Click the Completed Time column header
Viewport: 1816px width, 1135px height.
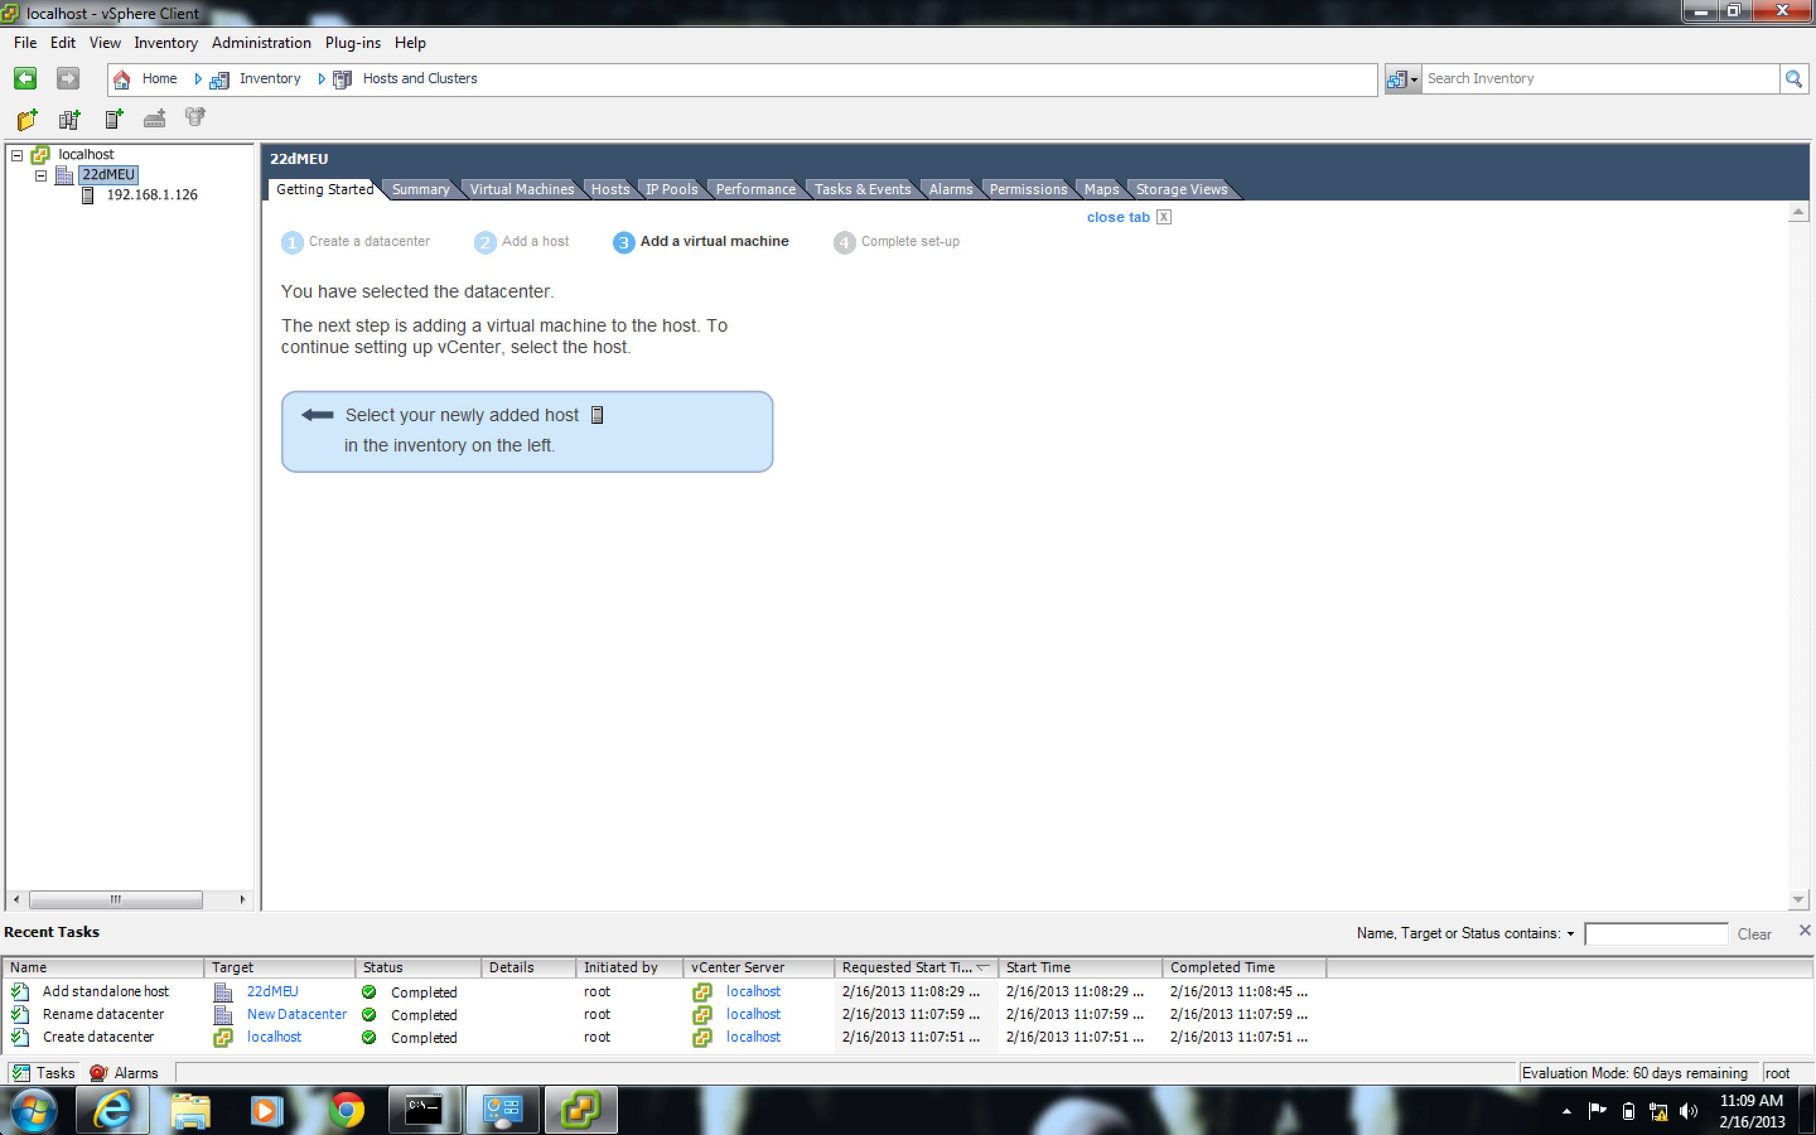pyautogui.click(x=1243, y=968)
